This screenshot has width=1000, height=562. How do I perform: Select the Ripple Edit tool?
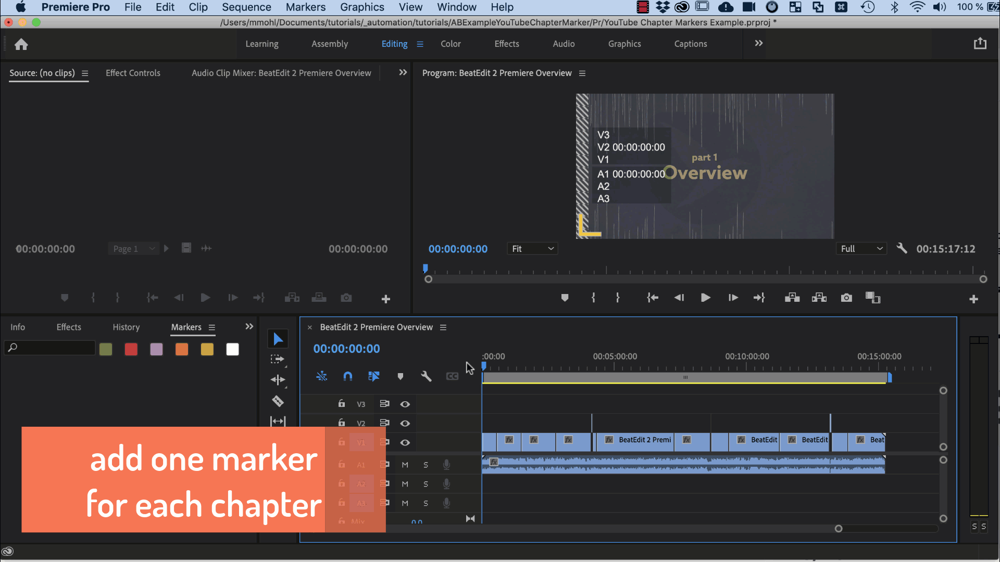coord(278,380)
